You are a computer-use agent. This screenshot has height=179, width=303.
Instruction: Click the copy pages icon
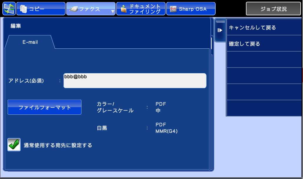pyautogui.click(x=23, y=9)
